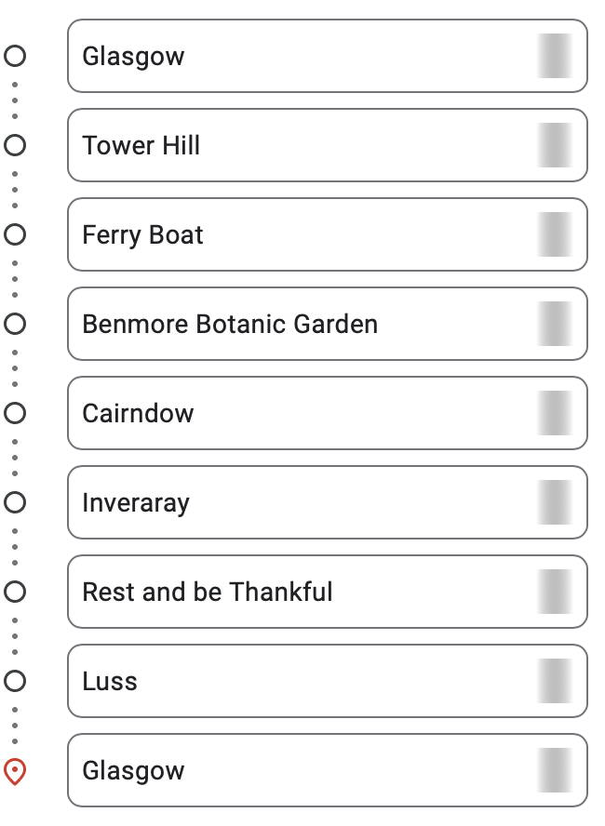
Task: Click the circle waypoint icon beside Ferry Boat
Action: [15, 234]
